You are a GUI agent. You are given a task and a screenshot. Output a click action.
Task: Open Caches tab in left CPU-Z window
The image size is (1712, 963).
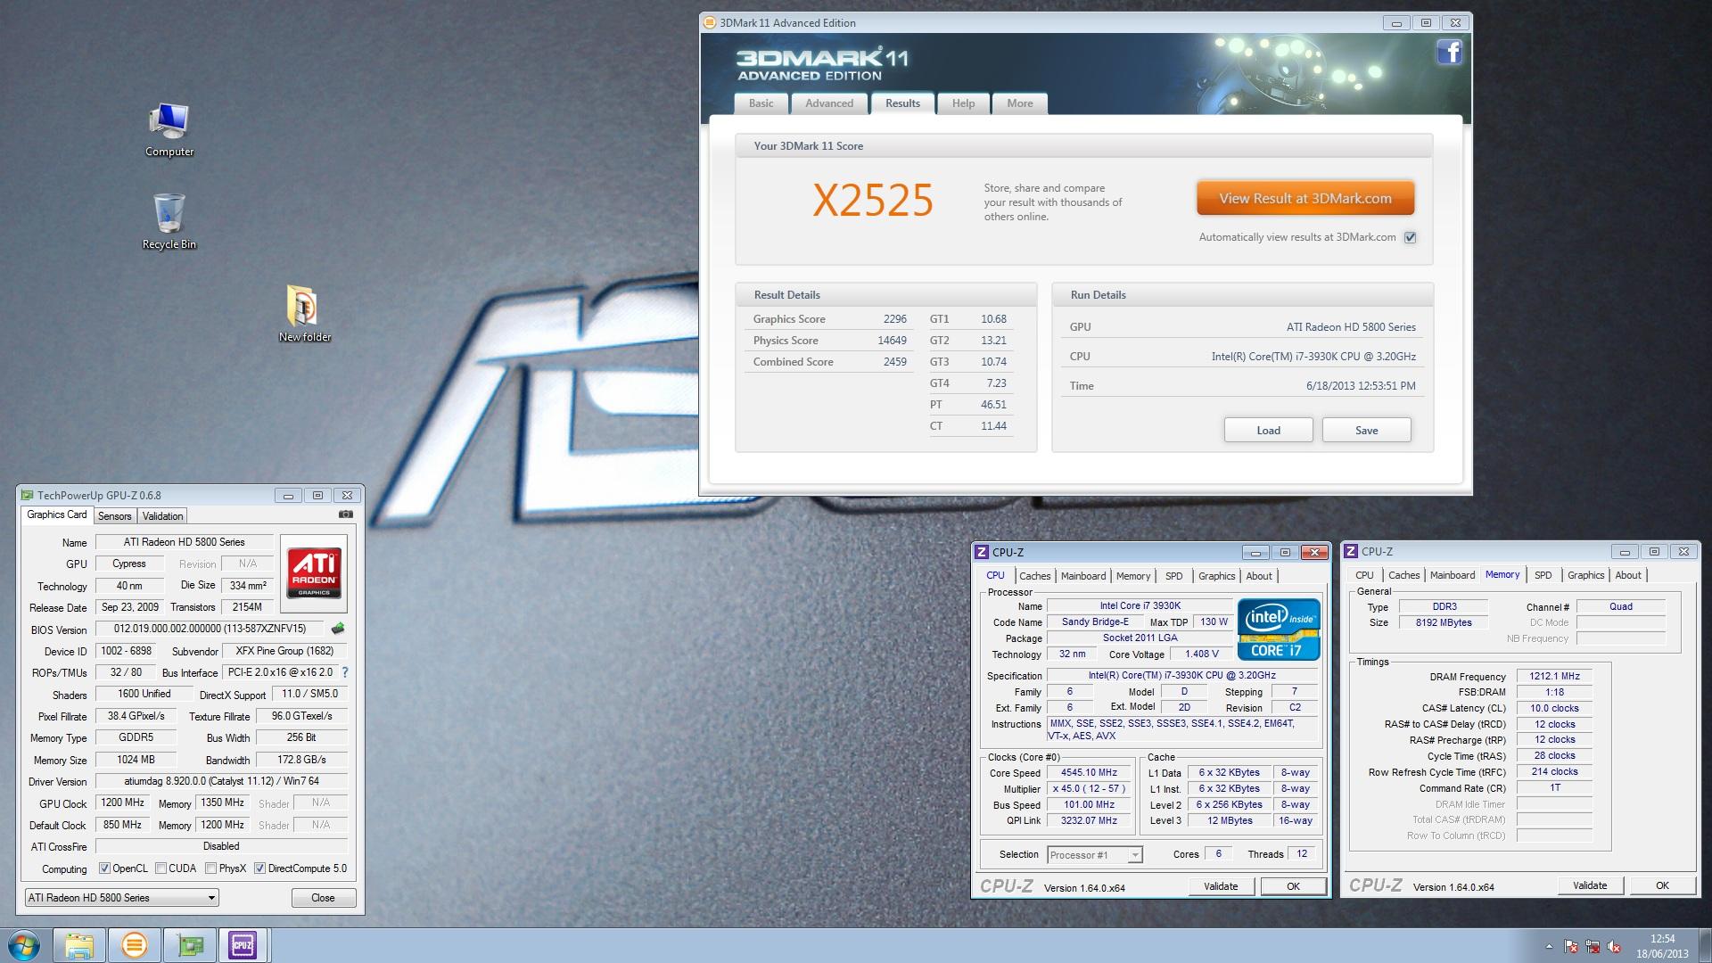(1035, 576)
